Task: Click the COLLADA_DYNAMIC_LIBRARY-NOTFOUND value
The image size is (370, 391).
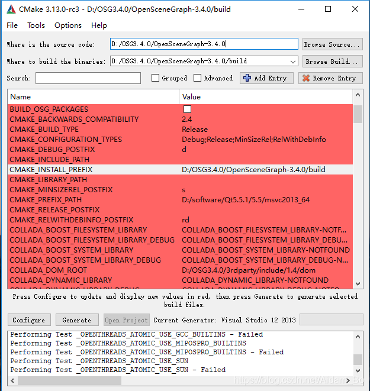Action: tap(255, 280)
